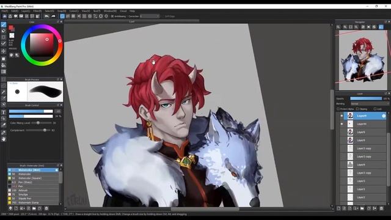Open the File menu
The width and height of the screenshot is (391, 220).
[5, 11]
